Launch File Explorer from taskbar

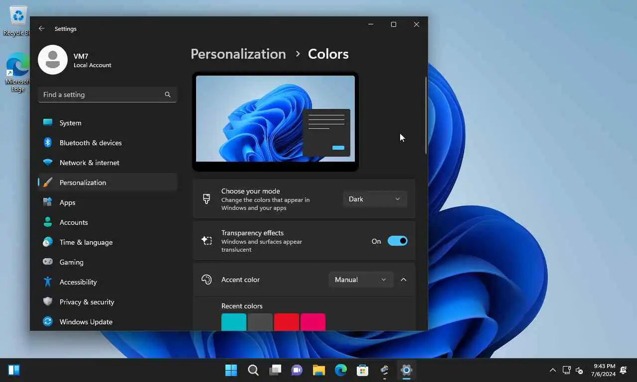318,370
